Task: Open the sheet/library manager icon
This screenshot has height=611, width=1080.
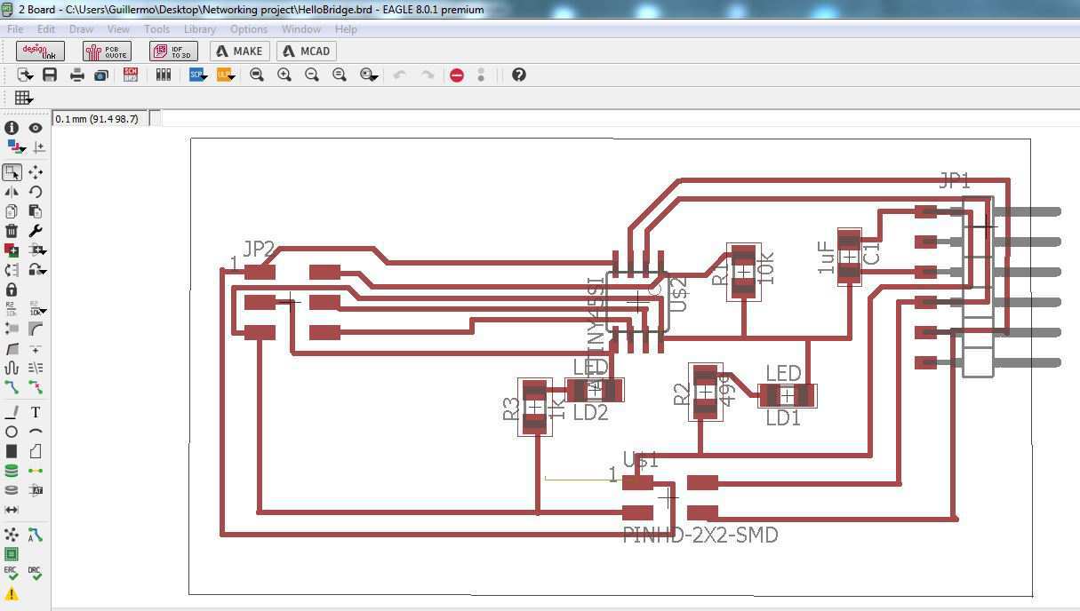Action: click(x=164, y=75)
